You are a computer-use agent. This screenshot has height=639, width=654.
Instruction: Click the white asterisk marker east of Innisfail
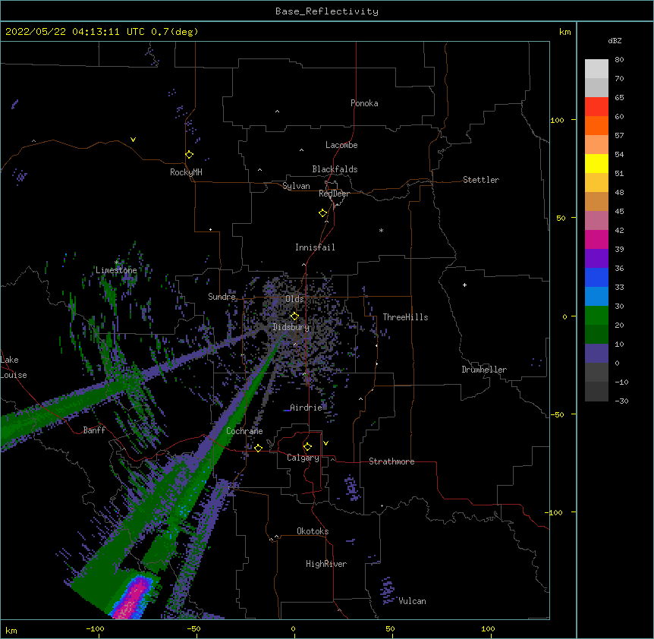tap(381, 230)
